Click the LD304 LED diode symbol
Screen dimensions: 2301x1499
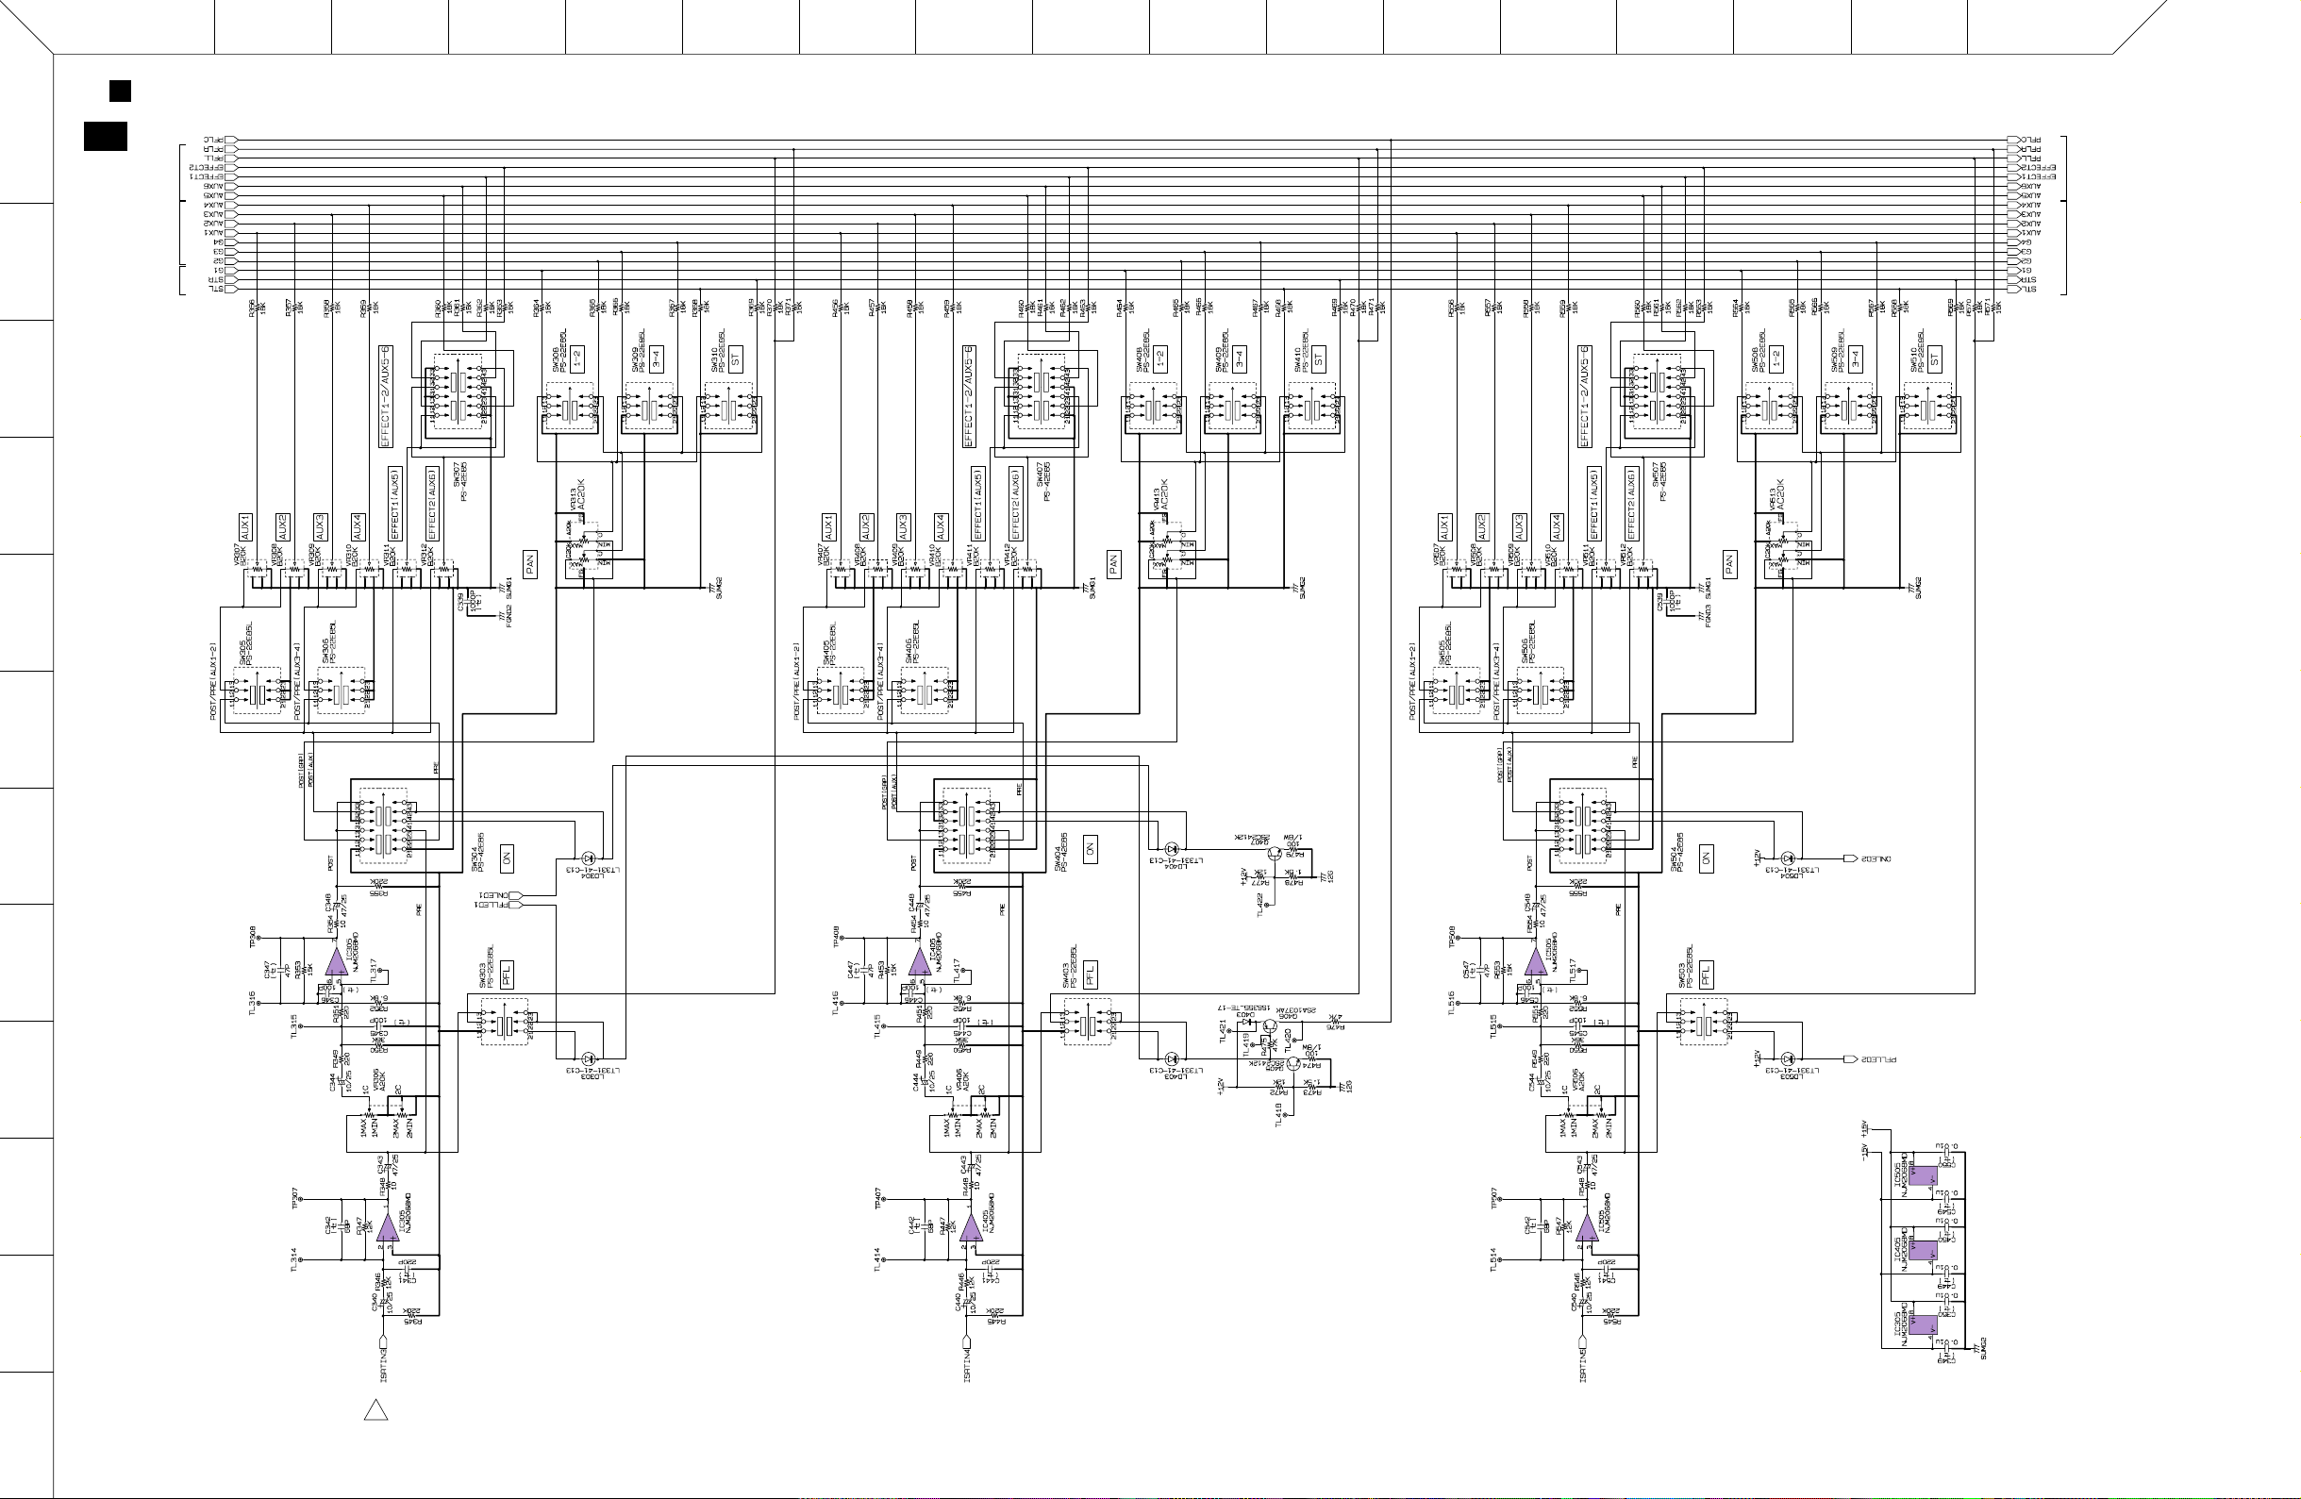coord(589,858)
